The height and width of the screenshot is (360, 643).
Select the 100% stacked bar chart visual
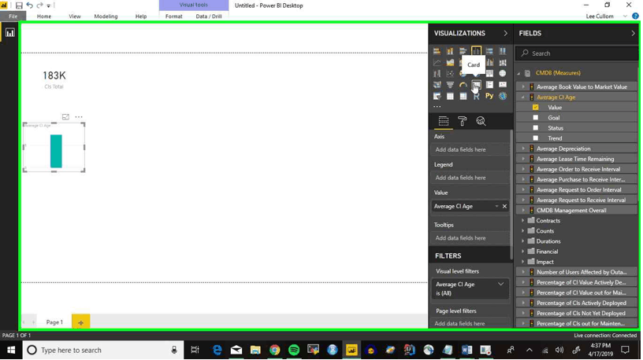point(489,51)
